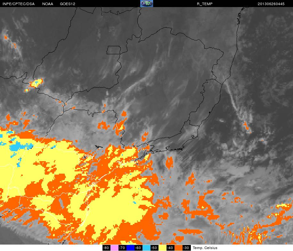The image size is (293, 251).
Task: Click the GOES12 satellite label
Action: click(x=68, y=4)
